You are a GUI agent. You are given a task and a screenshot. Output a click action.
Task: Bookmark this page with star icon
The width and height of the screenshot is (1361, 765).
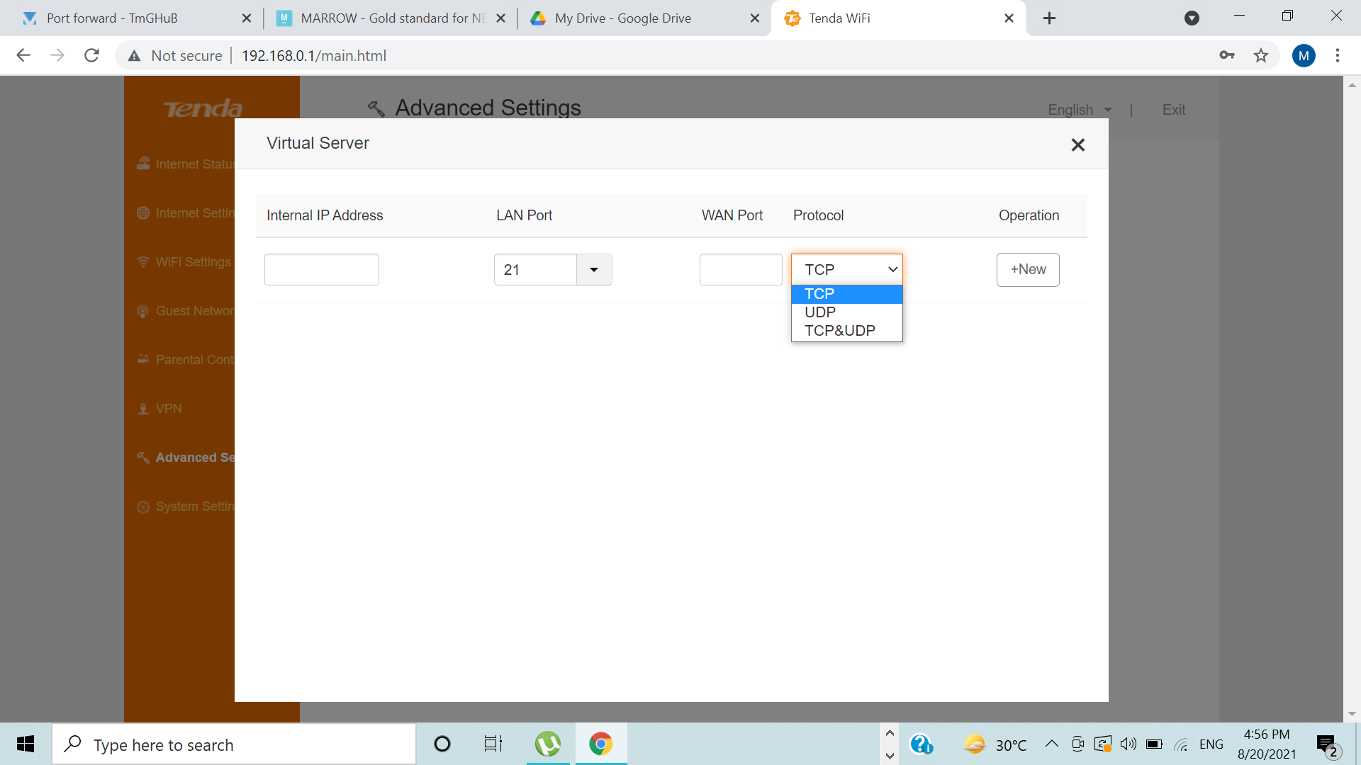click(1261, 55)
